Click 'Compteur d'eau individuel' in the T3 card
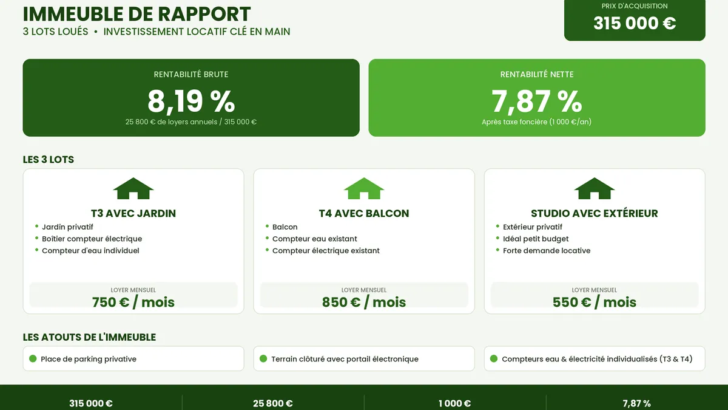The height and width of the screenshot is (410, 728). (x=90, y=251)
